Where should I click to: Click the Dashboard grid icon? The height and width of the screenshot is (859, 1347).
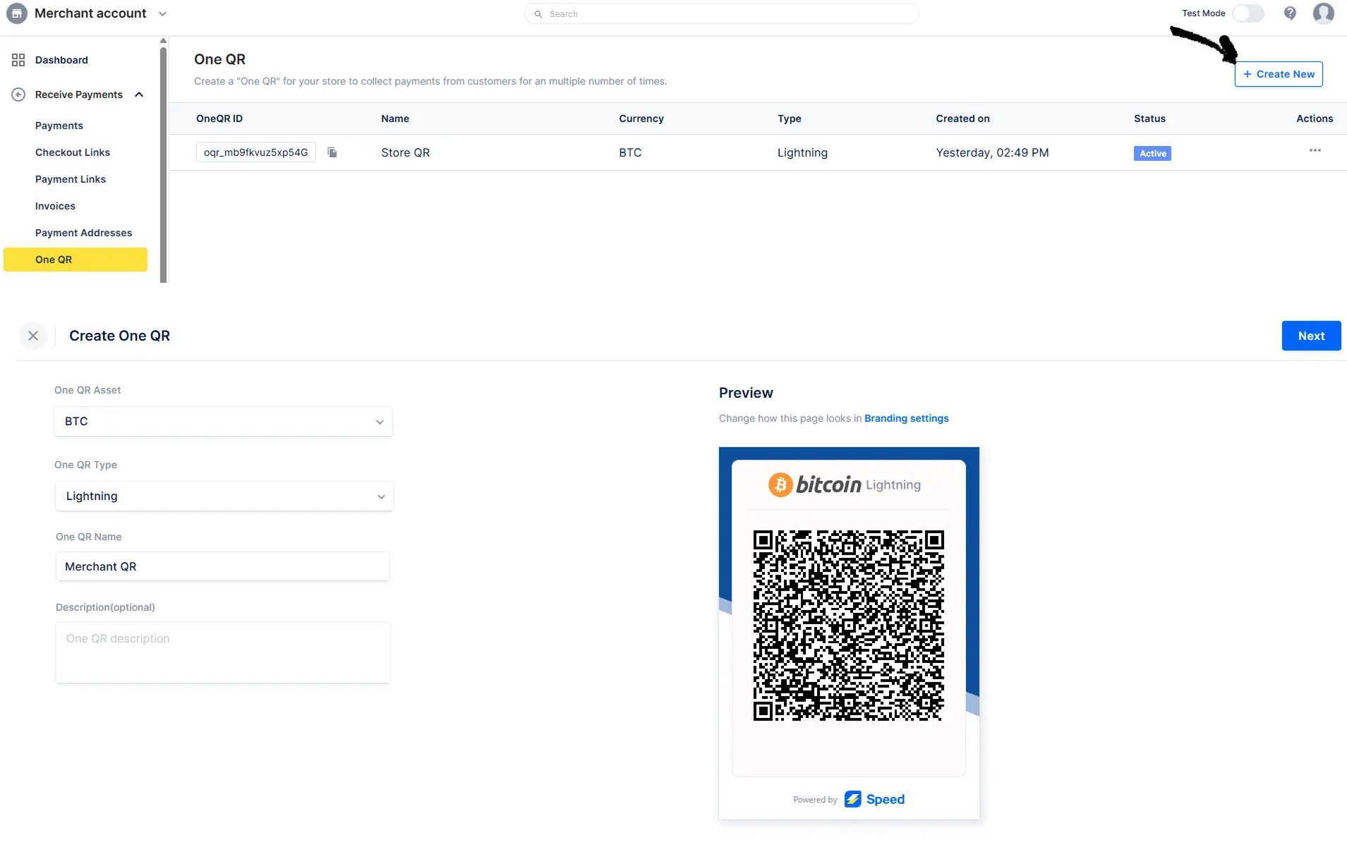pyautogui.click(x=18, y=60)
